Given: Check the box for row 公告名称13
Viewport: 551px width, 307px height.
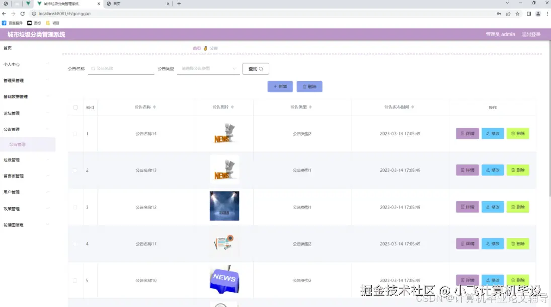Looking at the screenshot, I should 75,170.
